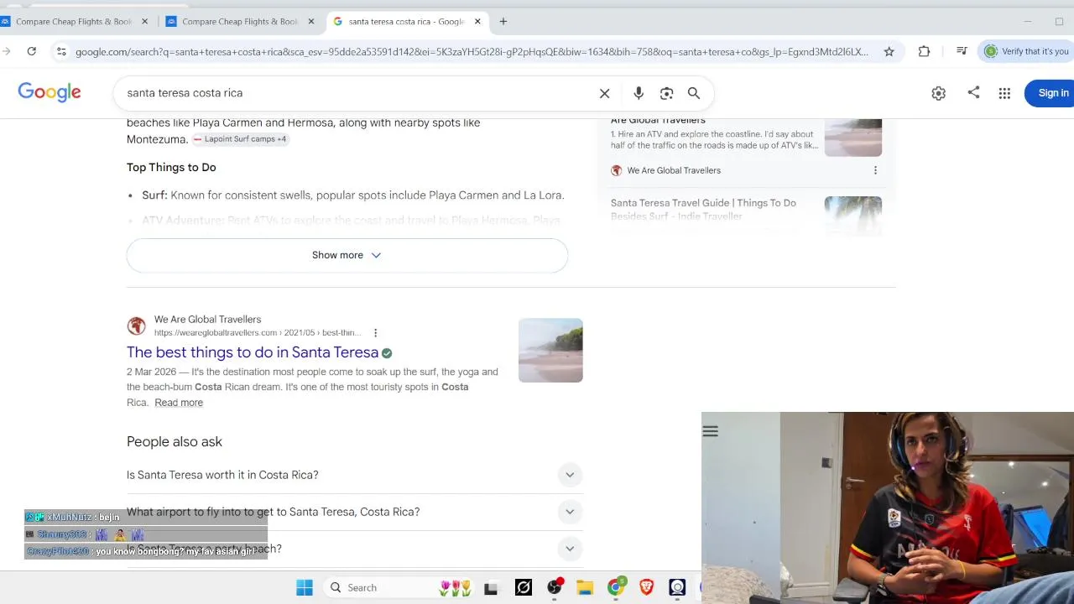
Task: Open the hamburger menu on the webcam overlay
Action: coord(711,431)
